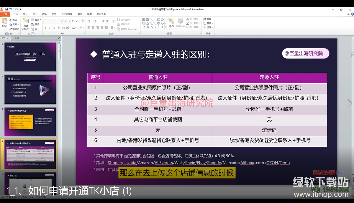Click the File (文件) button
The image size is (354, 203).
[x=5, y=14]
